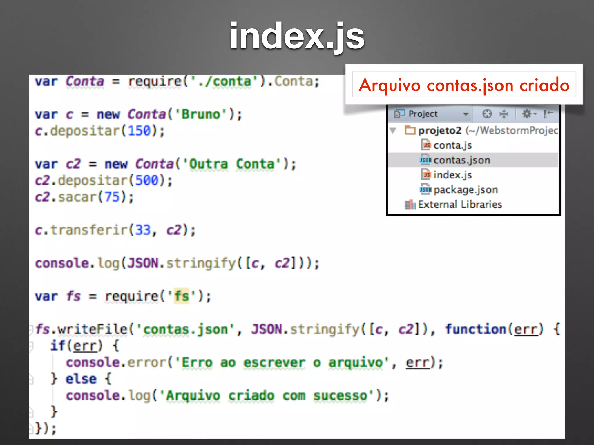Click the console.log(JSON.stringify line
Screen dimensions: 594x445
point(177,263)
